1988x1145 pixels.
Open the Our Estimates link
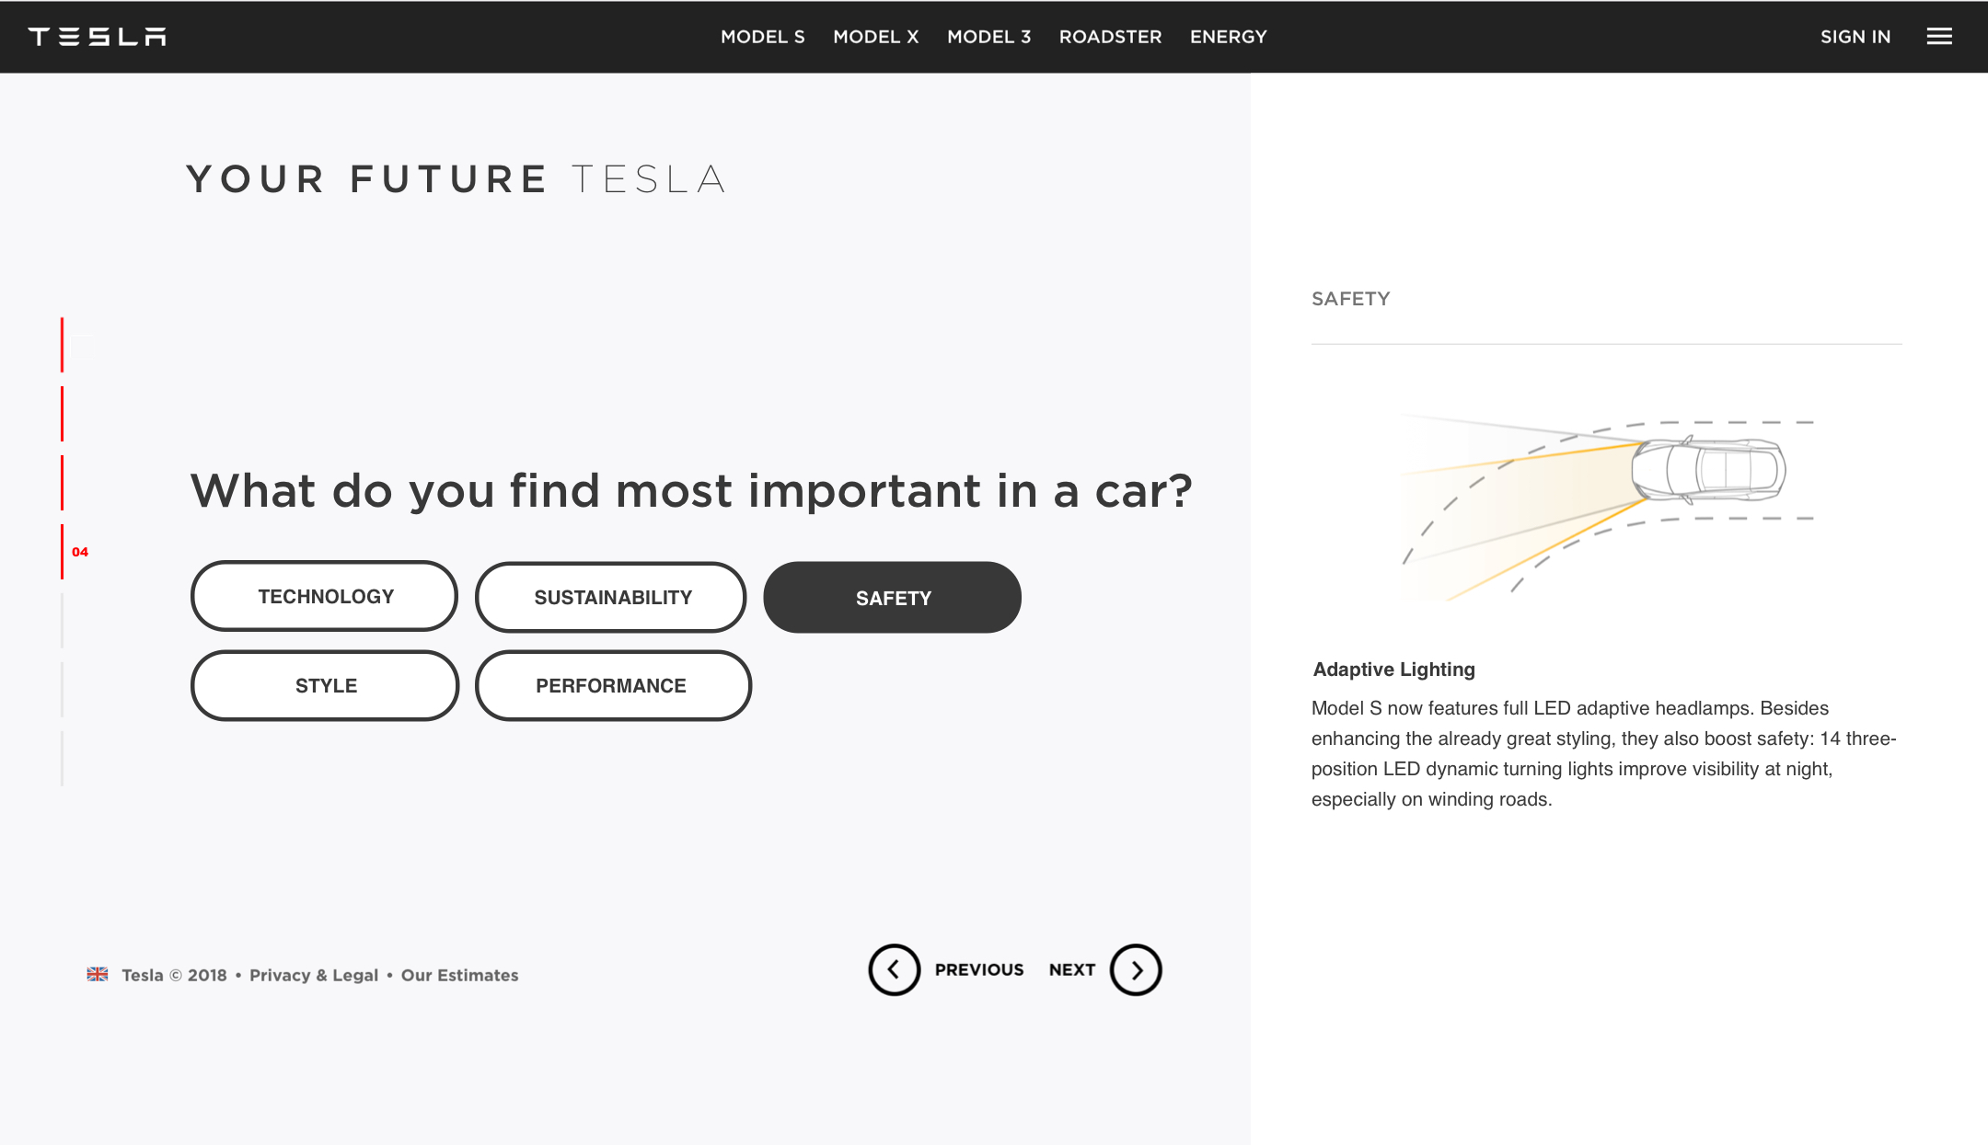point(459,975)
